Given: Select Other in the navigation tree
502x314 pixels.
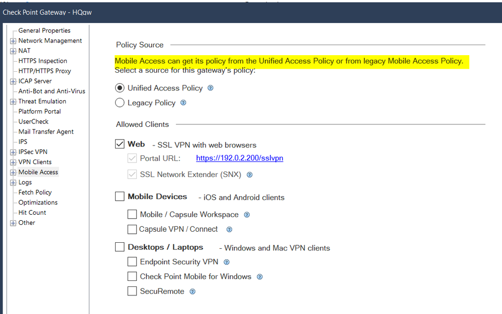Looking at the screenshot, I should [x=27, y=223].
